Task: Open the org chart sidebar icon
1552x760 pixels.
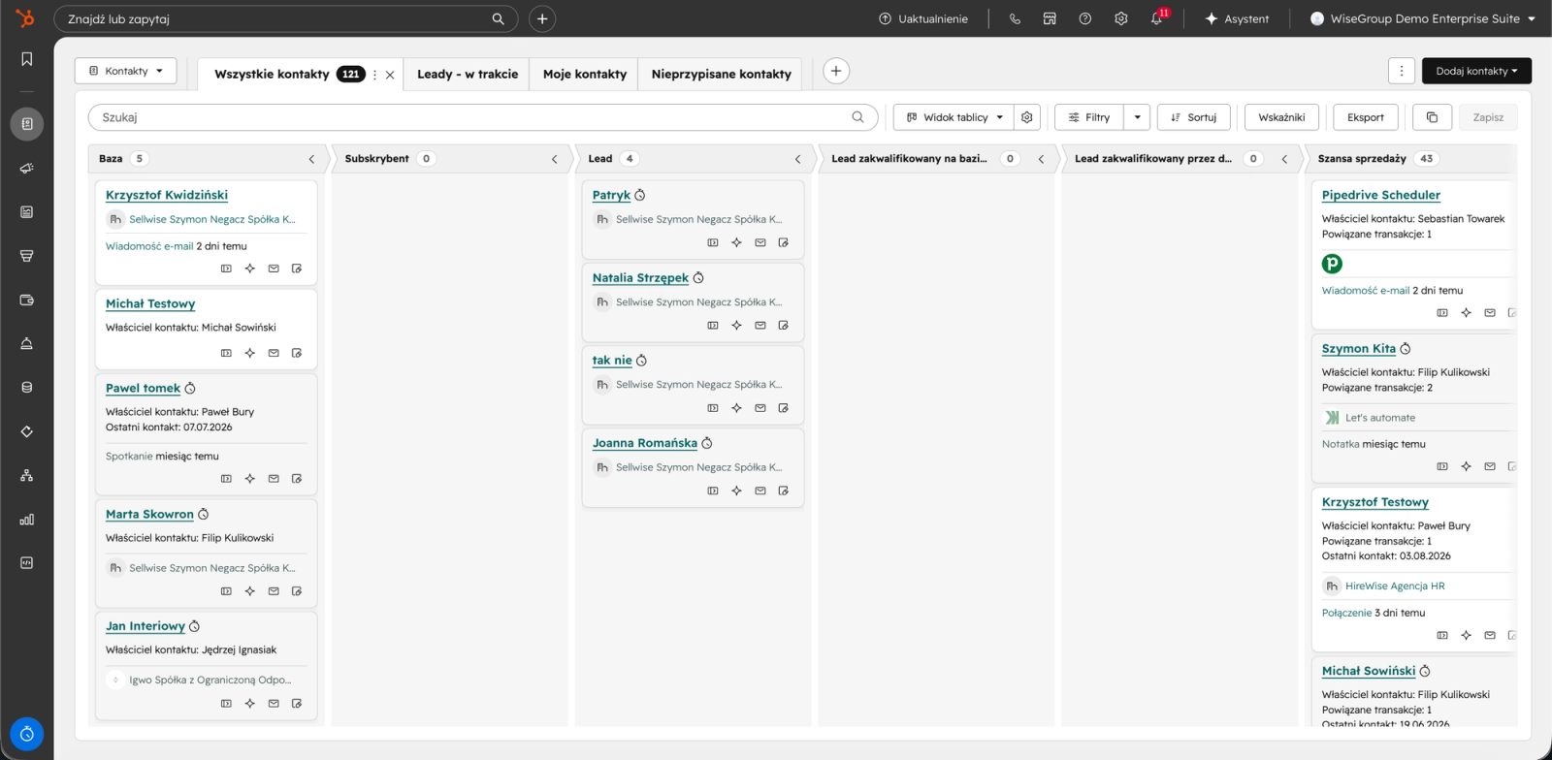Action: 27,475
